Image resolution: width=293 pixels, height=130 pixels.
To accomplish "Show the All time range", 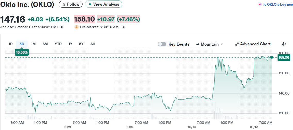I will pyautogui.click(x=93, y=44).
